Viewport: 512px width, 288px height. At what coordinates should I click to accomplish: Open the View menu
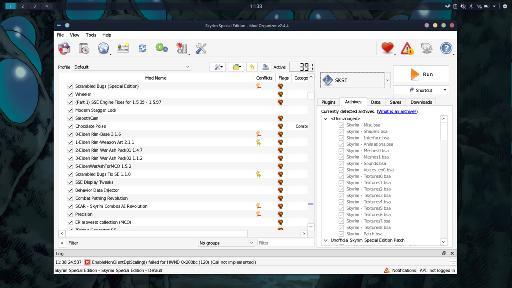tap(75, 35)
